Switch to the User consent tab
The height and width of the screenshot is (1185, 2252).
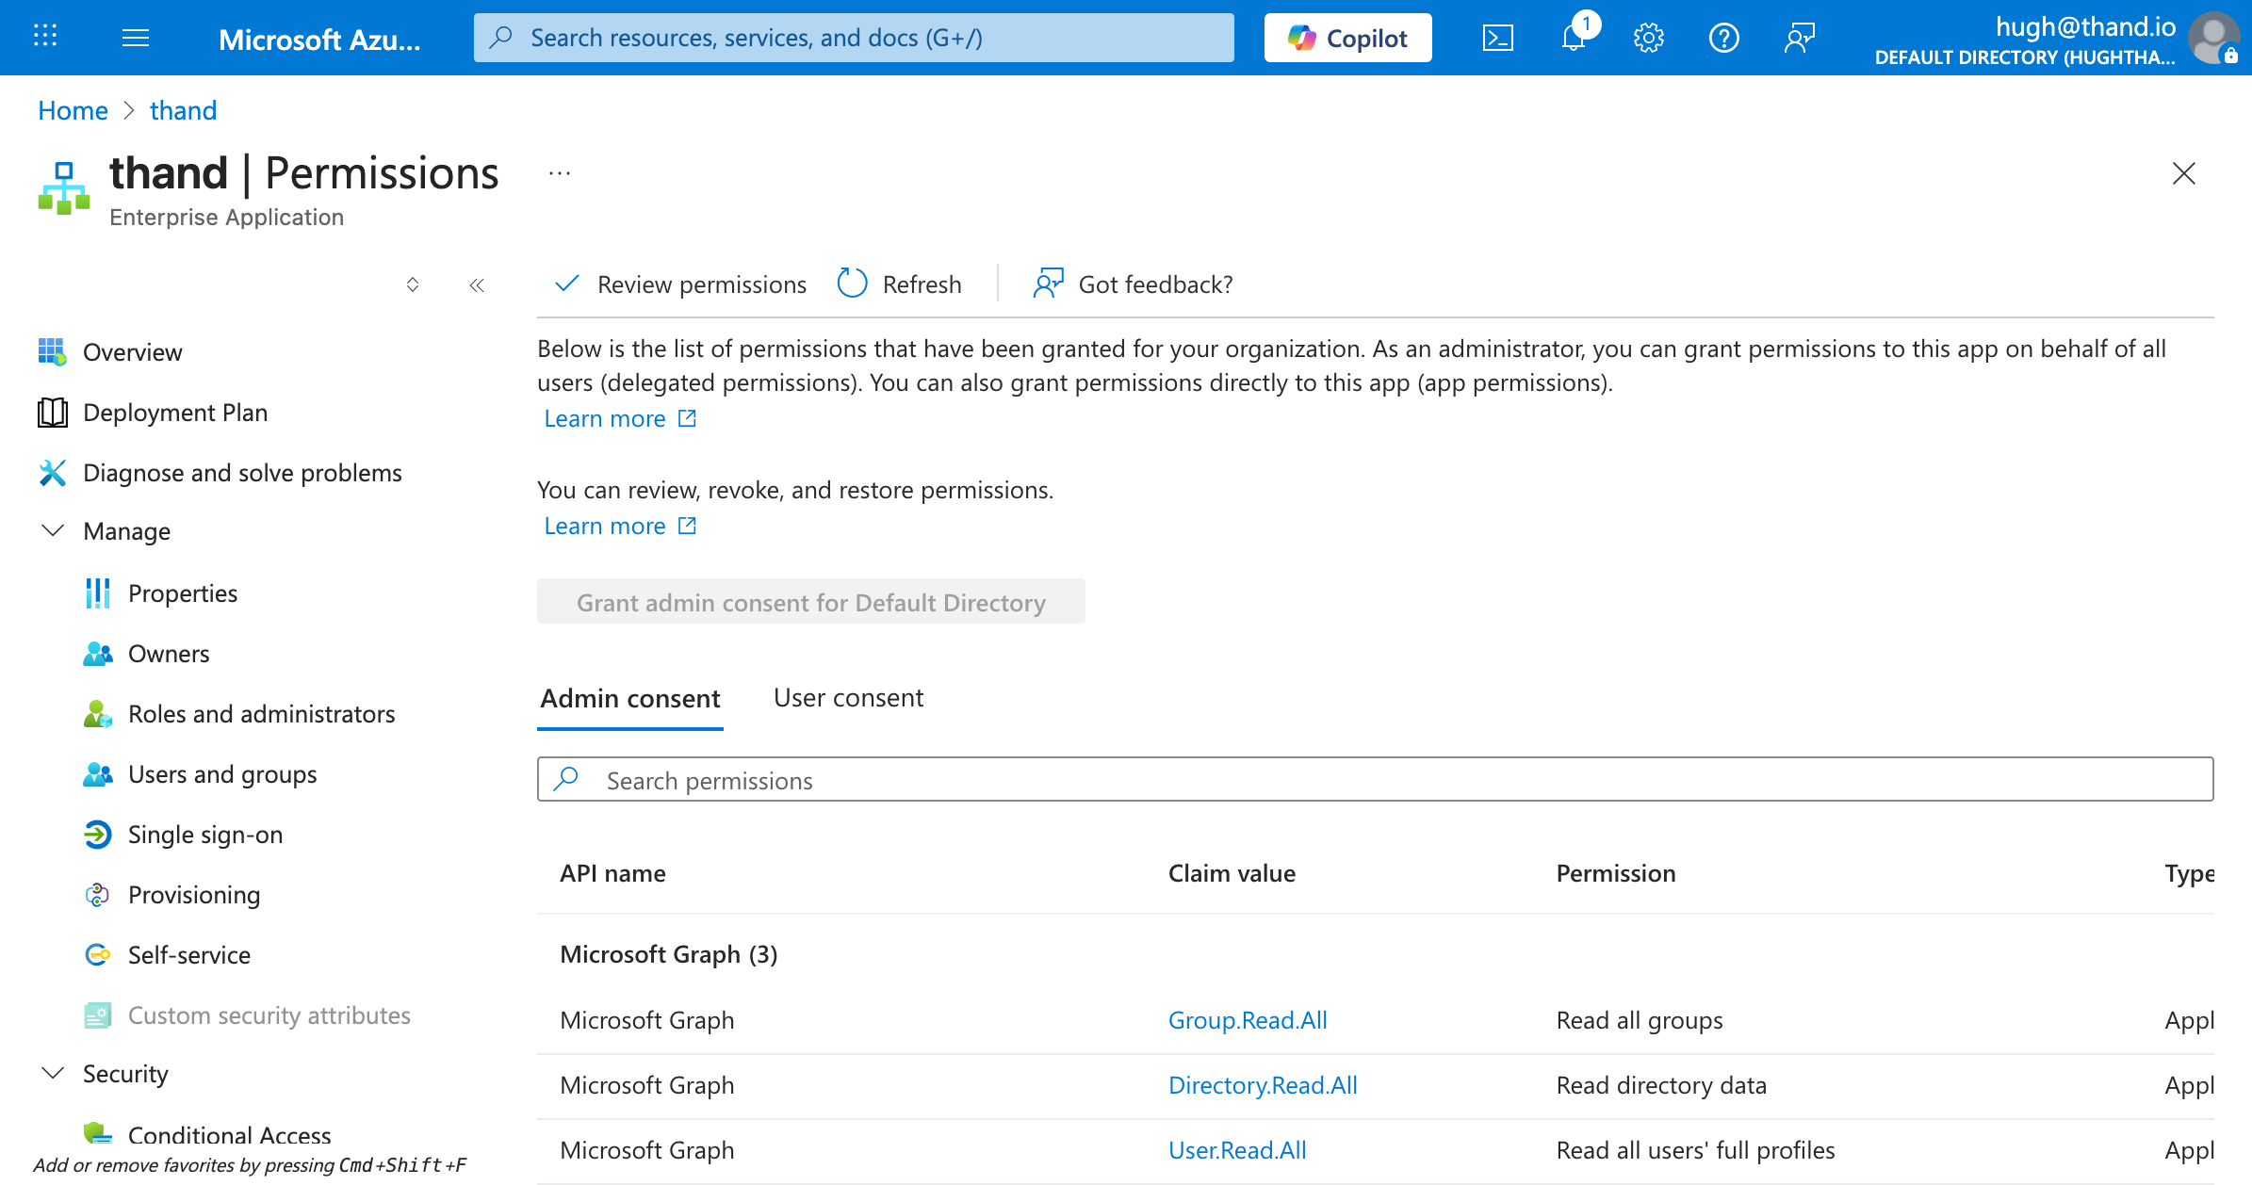(847, 697)
